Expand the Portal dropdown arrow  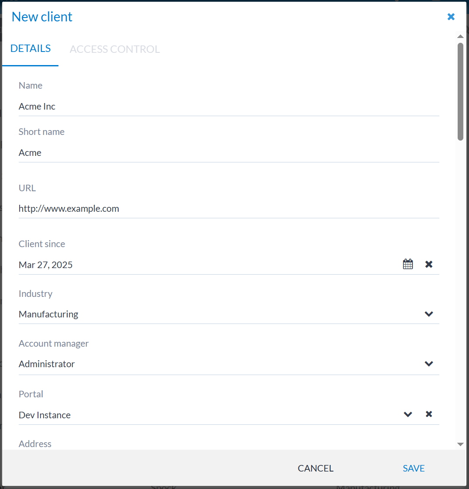[x=408, y=414]
